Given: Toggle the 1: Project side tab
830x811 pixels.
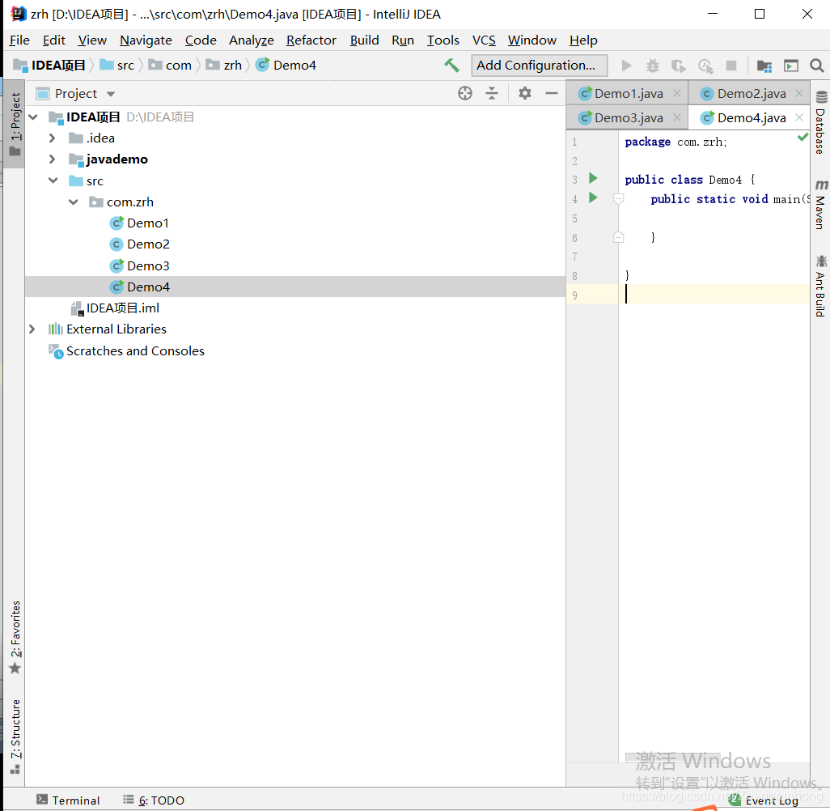Looking at the screenshot, I should 15,124.
